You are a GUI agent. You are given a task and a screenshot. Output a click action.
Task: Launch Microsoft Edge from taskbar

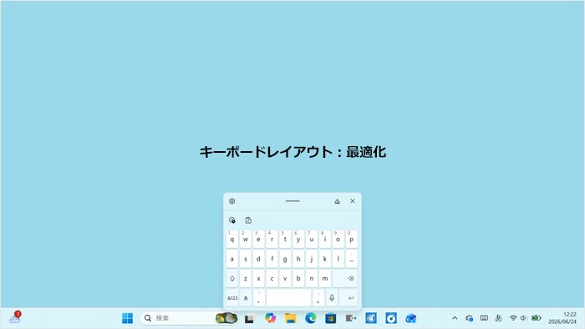pos(310,318)
